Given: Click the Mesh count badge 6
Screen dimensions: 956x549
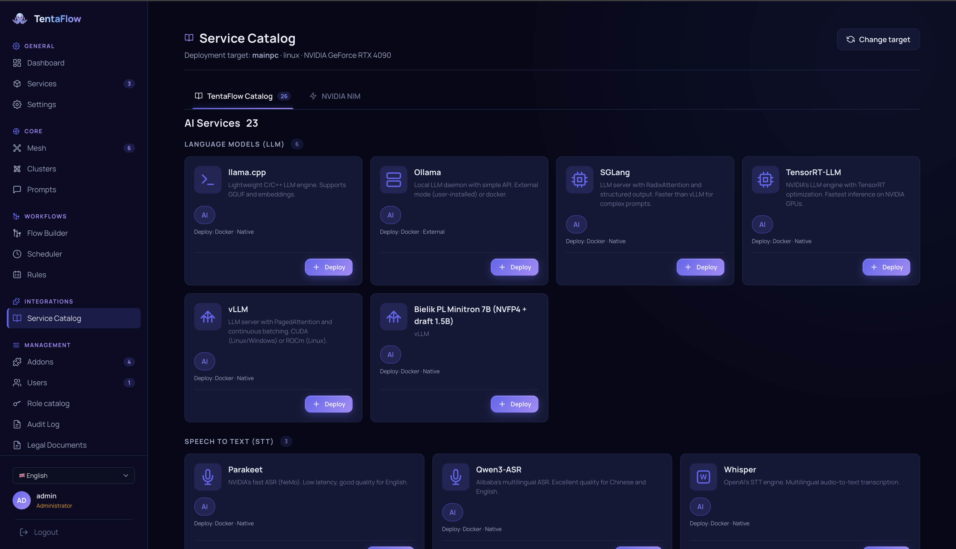Looking at the screenshot, I should pyautogui.click(x=129, y=148).
